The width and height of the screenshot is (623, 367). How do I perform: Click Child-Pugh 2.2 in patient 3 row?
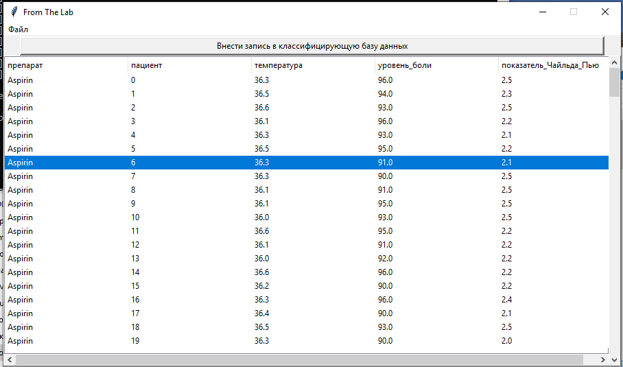point(506,121)
